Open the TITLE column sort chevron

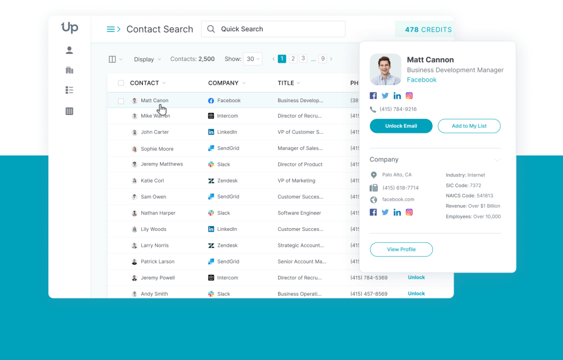click(299, 84)
